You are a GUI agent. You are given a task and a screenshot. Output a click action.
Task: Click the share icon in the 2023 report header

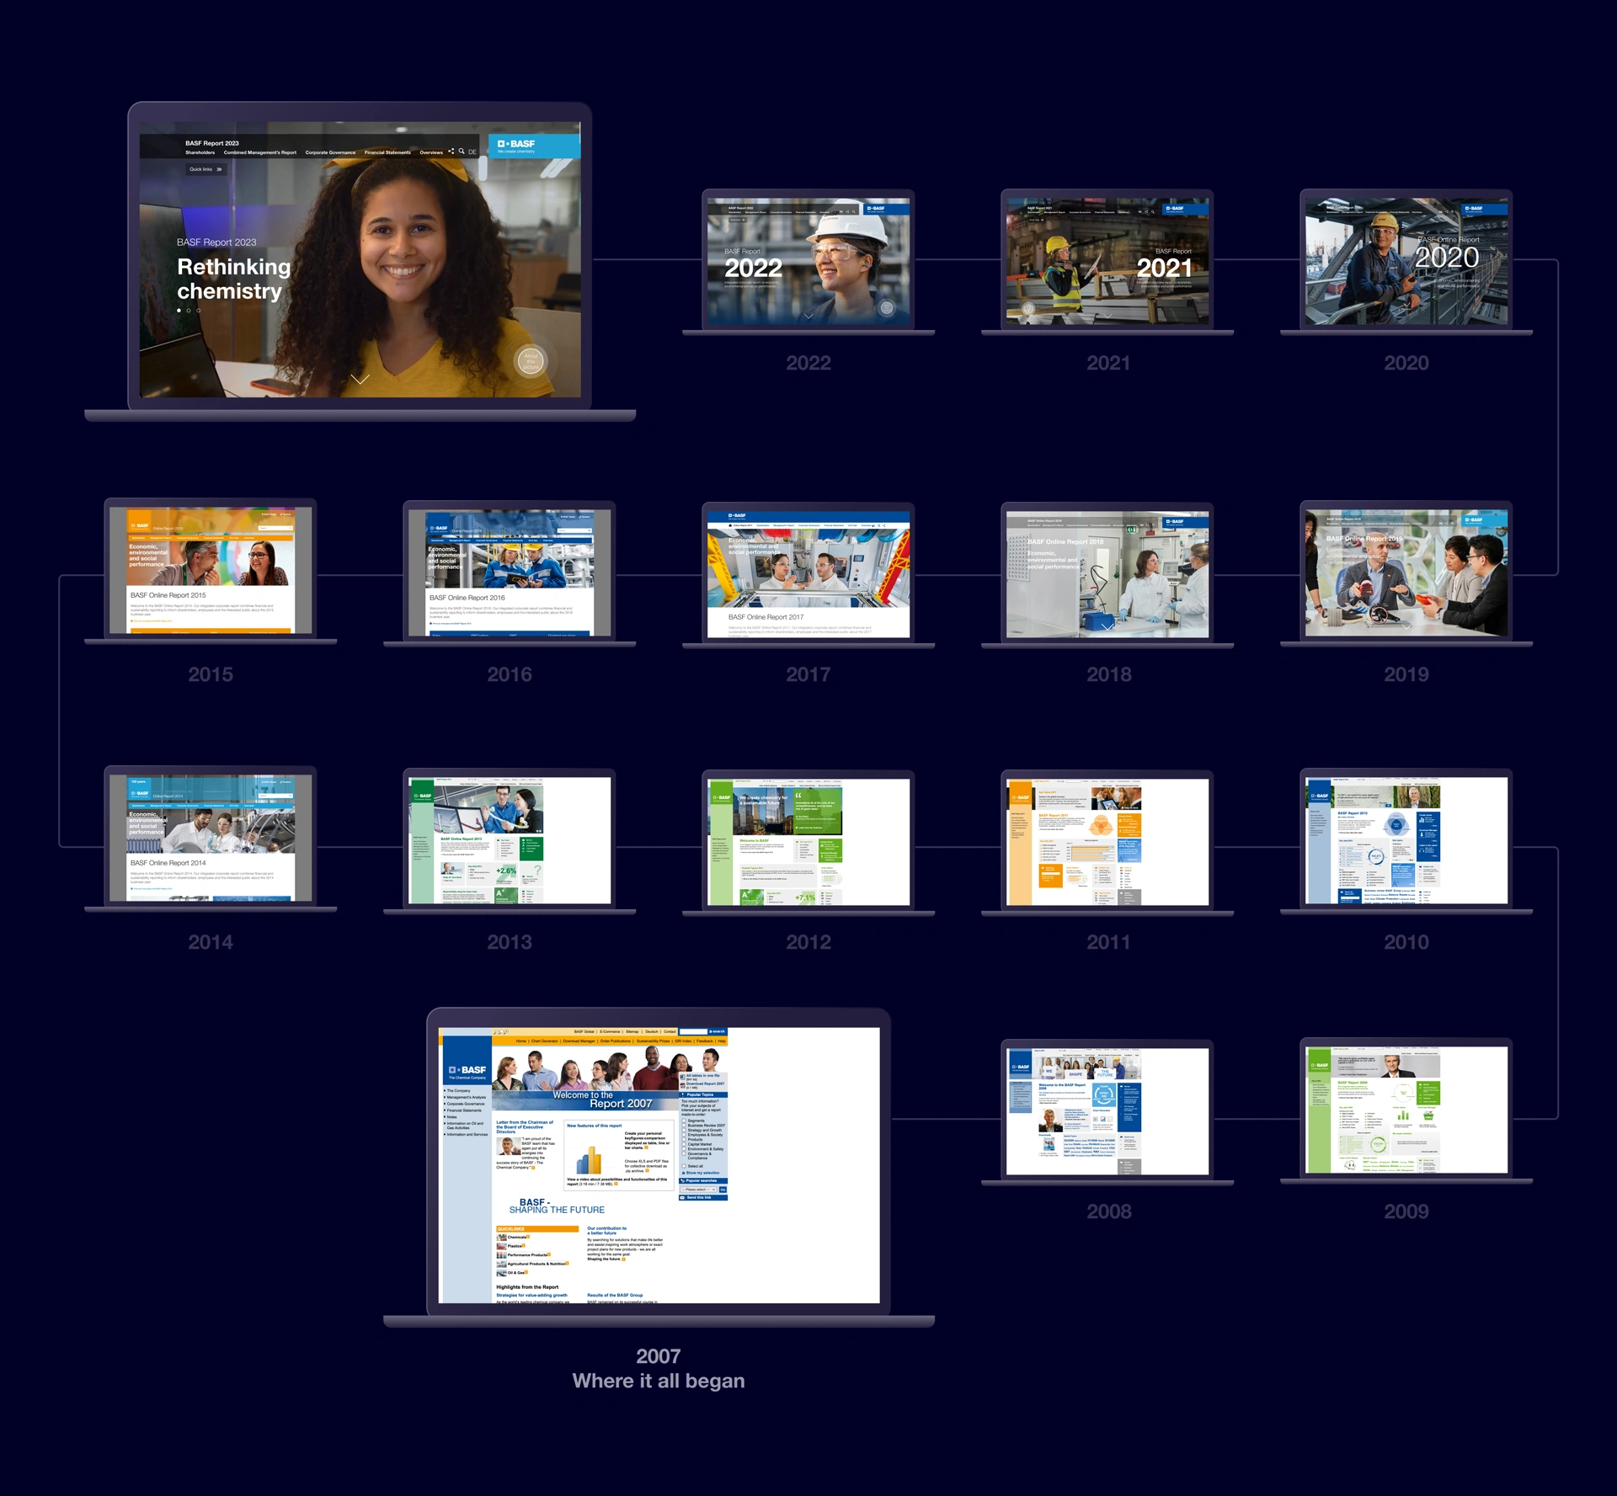pos(451,151)
